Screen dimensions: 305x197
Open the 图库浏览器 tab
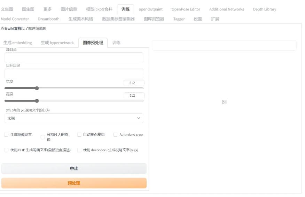click(154, 19)
